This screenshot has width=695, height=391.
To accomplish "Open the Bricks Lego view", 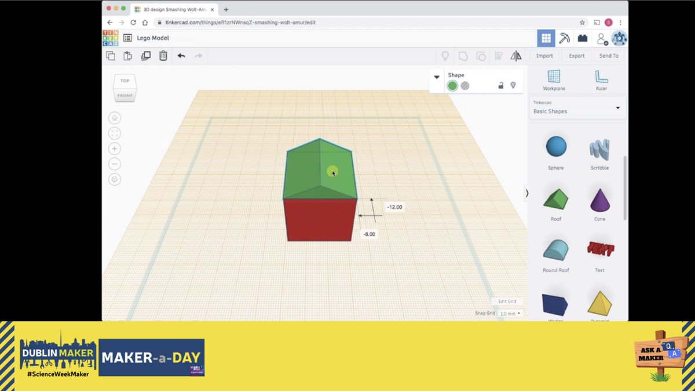I will point(583,38).
